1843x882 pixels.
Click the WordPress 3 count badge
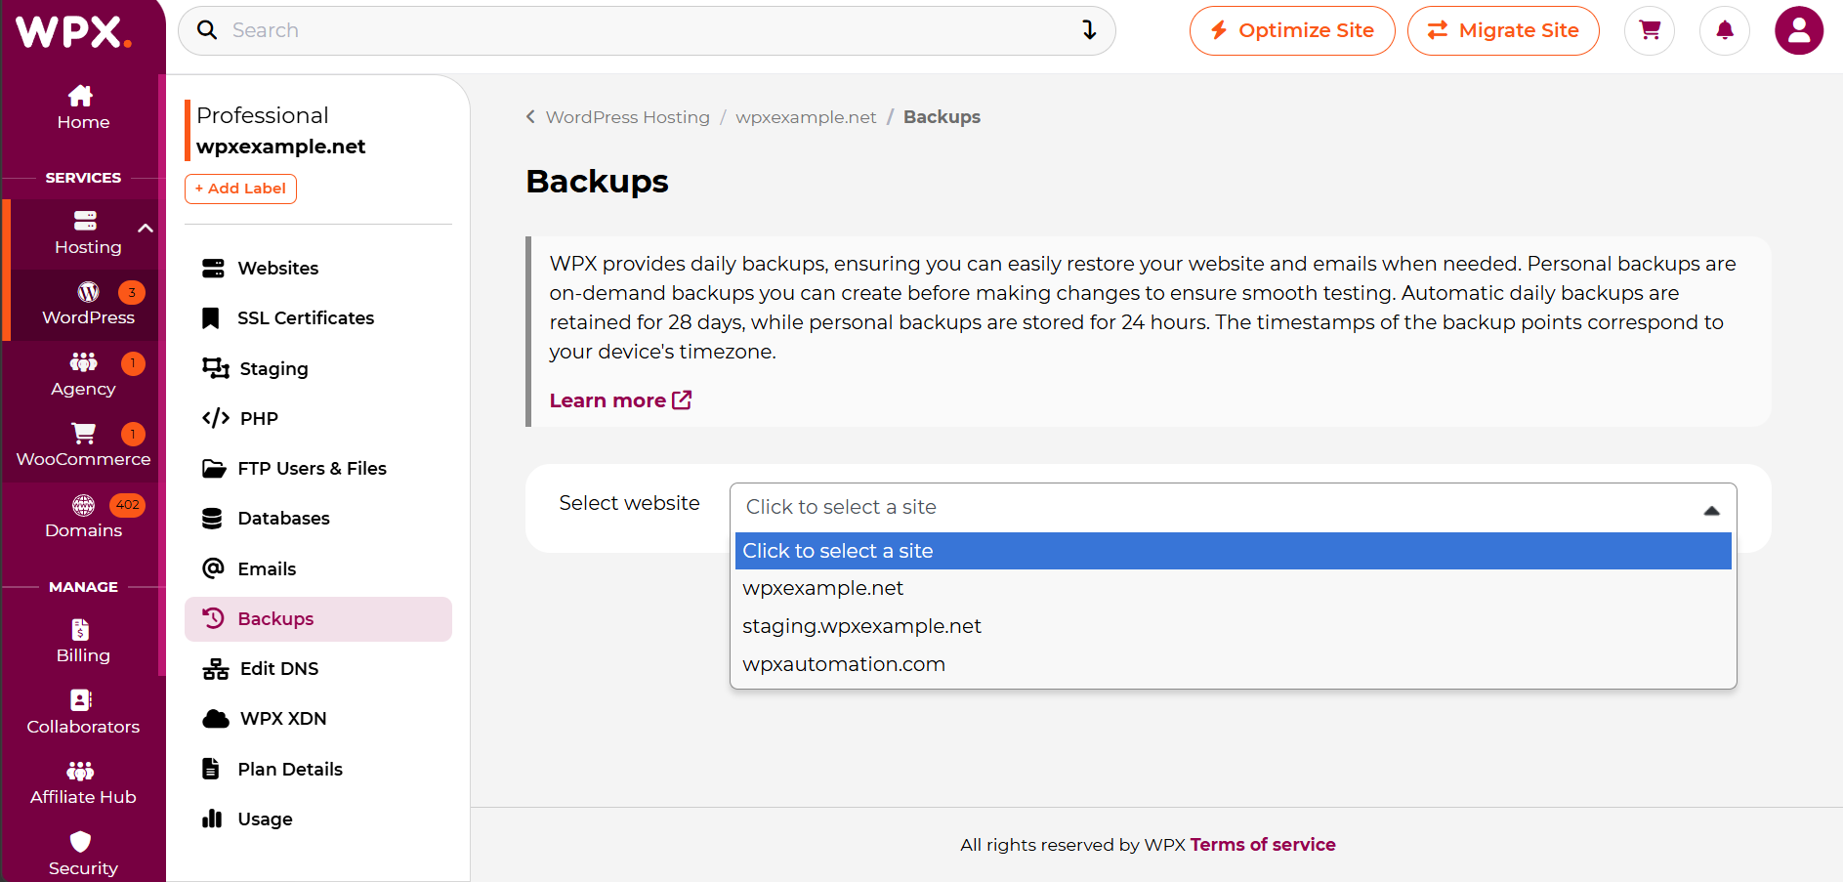point(132,292)
